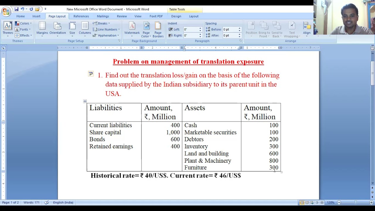Switch to the Home tab
Viewport: 375px width, 211px height.
21,16
